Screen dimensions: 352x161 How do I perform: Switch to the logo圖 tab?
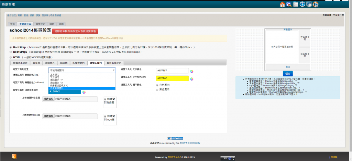pyautogui.click(x=64, y=63)
